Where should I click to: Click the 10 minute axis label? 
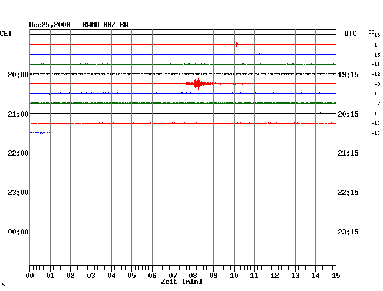pyautogui.click(x=234, y=276)
